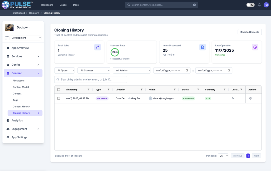This screenshot has height=171, width=271.
Task: Toggle the dark mode switch
Action: pyautogui.click(x=250, y=5)
